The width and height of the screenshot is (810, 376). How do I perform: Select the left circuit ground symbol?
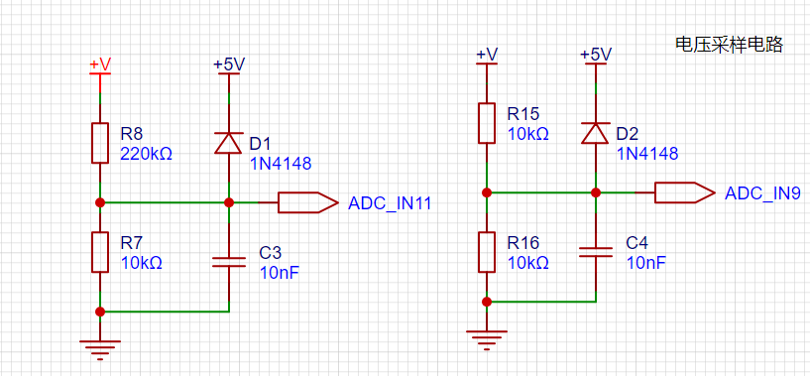(x=100, y=349)
